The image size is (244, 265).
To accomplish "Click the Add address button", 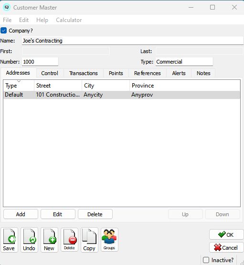I will pos(21,214).
